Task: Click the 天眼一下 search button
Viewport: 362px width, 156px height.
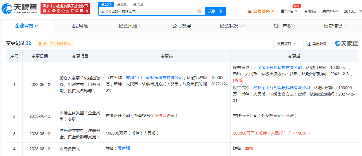Action: click(215, 11)
